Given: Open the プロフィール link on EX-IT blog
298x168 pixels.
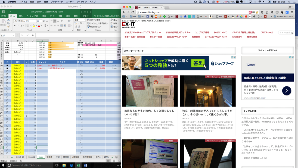Looking at the screenshot, I should [x=267, y=33].
